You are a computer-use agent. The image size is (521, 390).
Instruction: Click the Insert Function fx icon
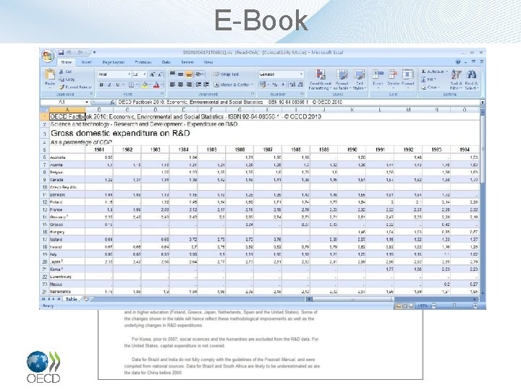tap(112, 103)
